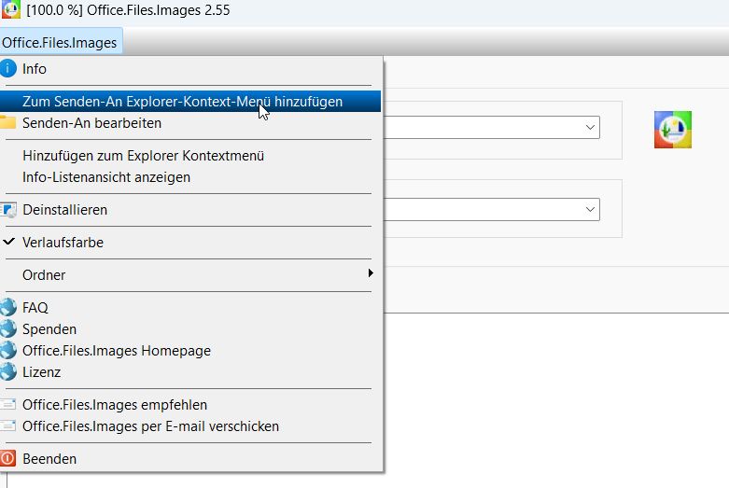Click the red Beenden power icon
Image resolution: width=729 pixels, height=488 pixels.
pyautogui.click(x=8, y=459)
